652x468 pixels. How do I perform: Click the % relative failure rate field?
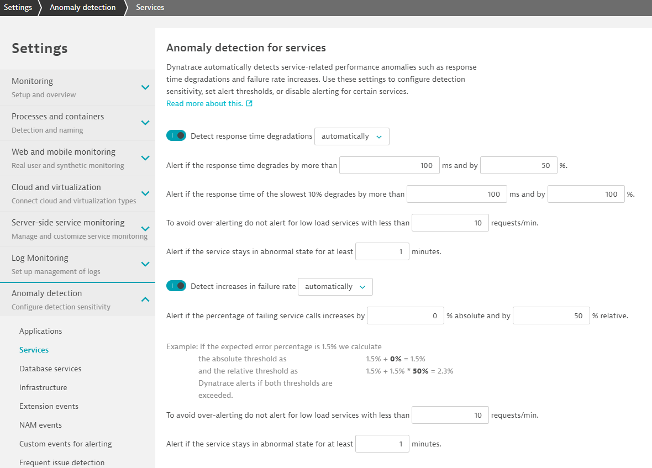point(551,316)
